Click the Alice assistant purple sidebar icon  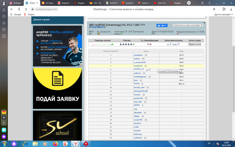coord(4,137)
